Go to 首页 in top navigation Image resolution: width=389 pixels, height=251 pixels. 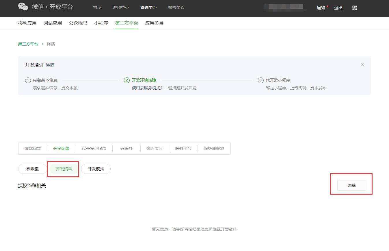coord(97,8)
